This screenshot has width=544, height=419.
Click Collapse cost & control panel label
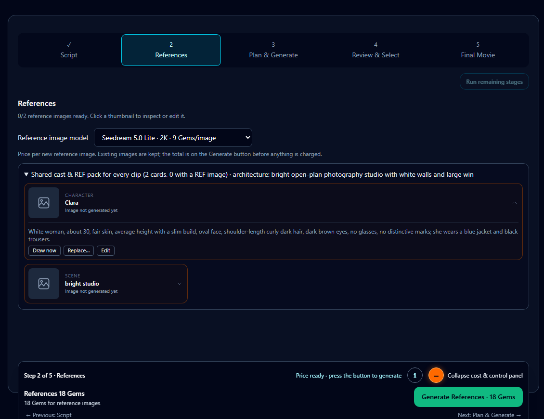click(x=485, y=376)
